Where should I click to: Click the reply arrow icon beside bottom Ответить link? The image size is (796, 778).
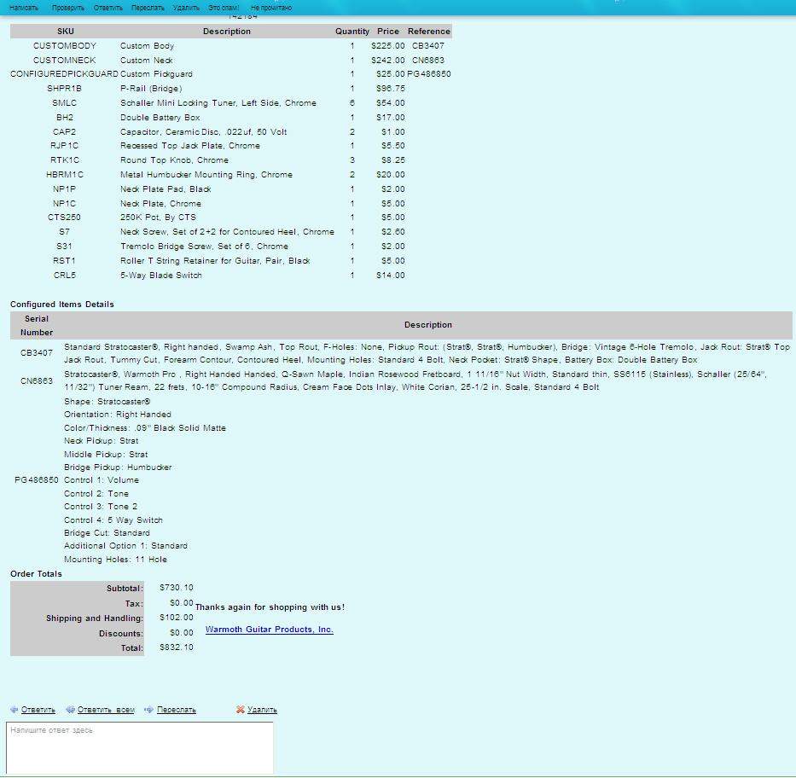[15, 710]
